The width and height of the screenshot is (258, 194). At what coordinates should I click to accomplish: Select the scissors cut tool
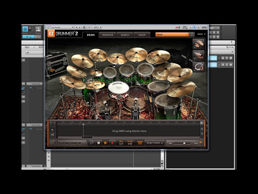coord(53,135)
